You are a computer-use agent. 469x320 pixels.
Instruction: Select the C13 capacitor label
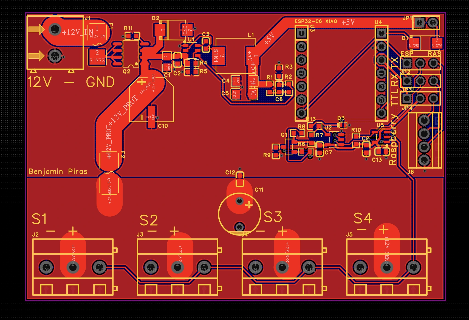(x=377, y=160)
